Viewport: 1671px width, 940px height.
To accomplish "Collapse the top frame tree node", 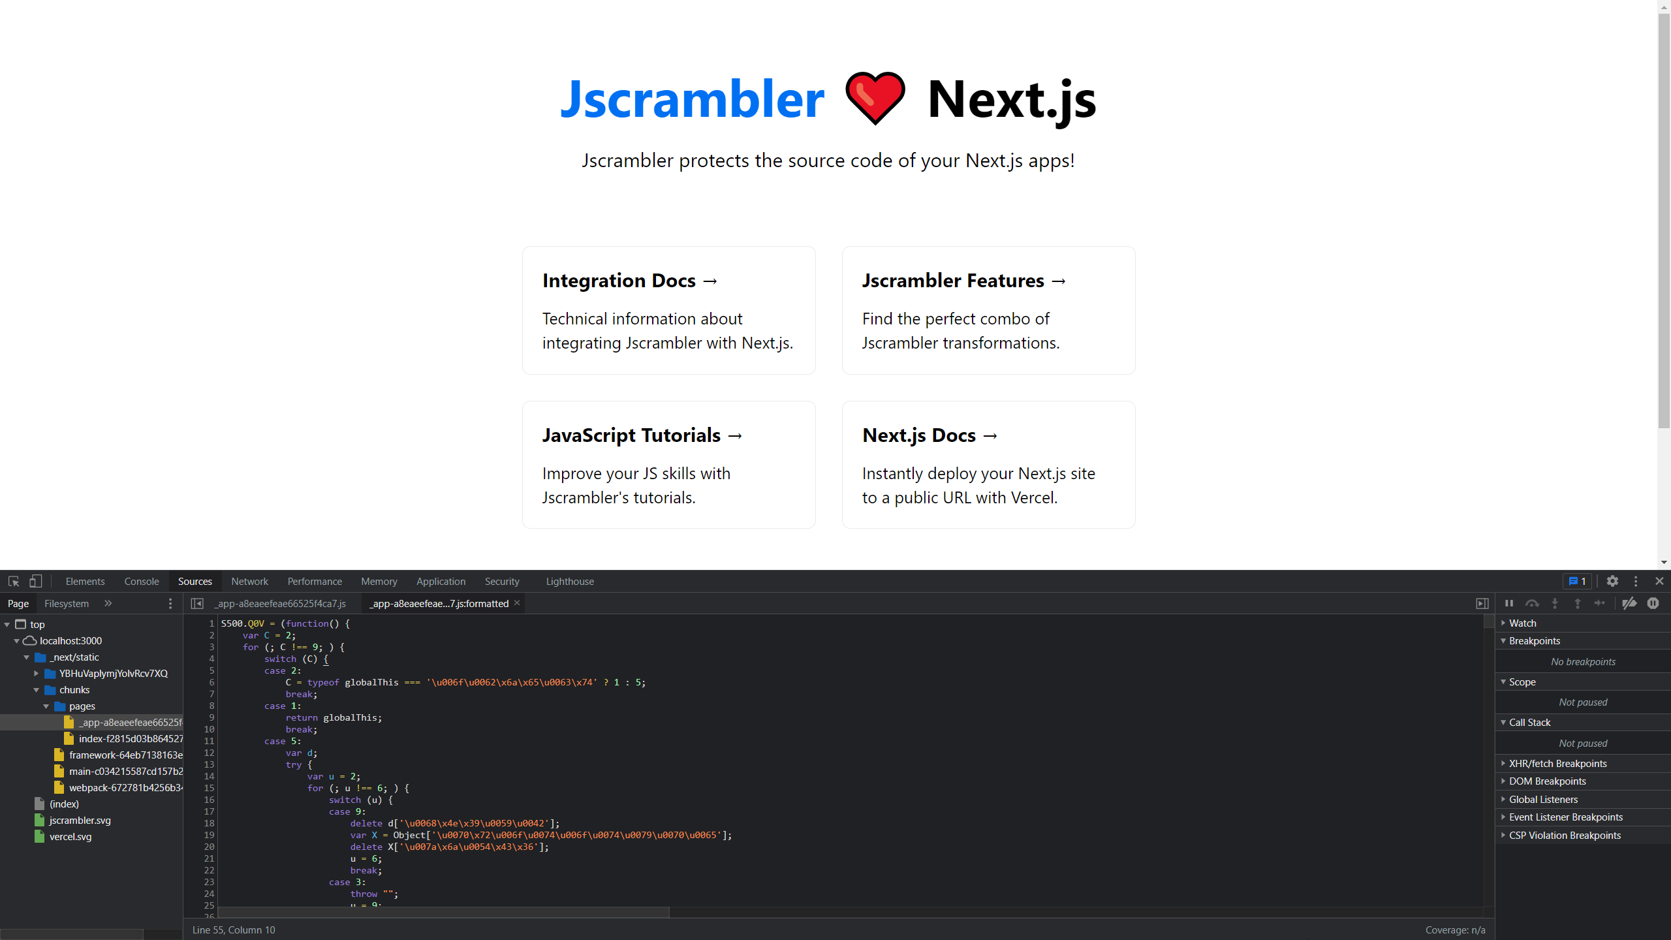I will pos(7,624).
